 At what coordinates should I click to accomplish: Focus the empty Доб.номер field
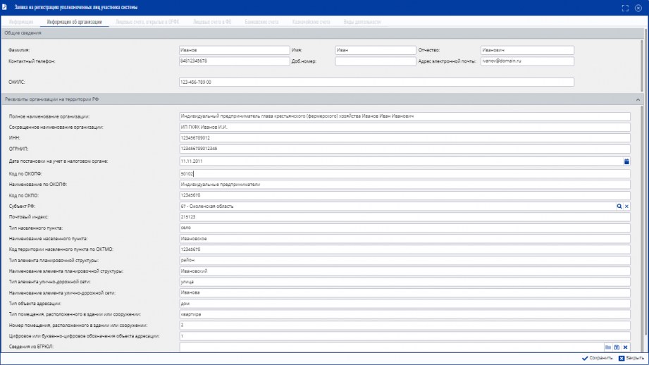click(x=376, y=61)
